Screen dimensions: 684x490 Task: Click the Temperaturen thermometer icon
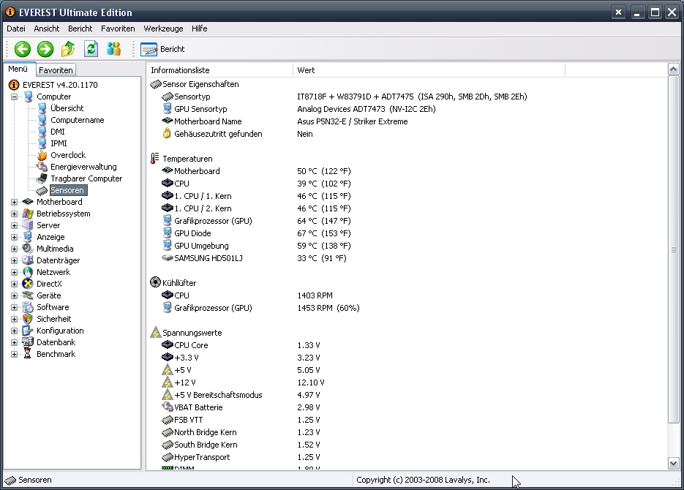[155, 159]
